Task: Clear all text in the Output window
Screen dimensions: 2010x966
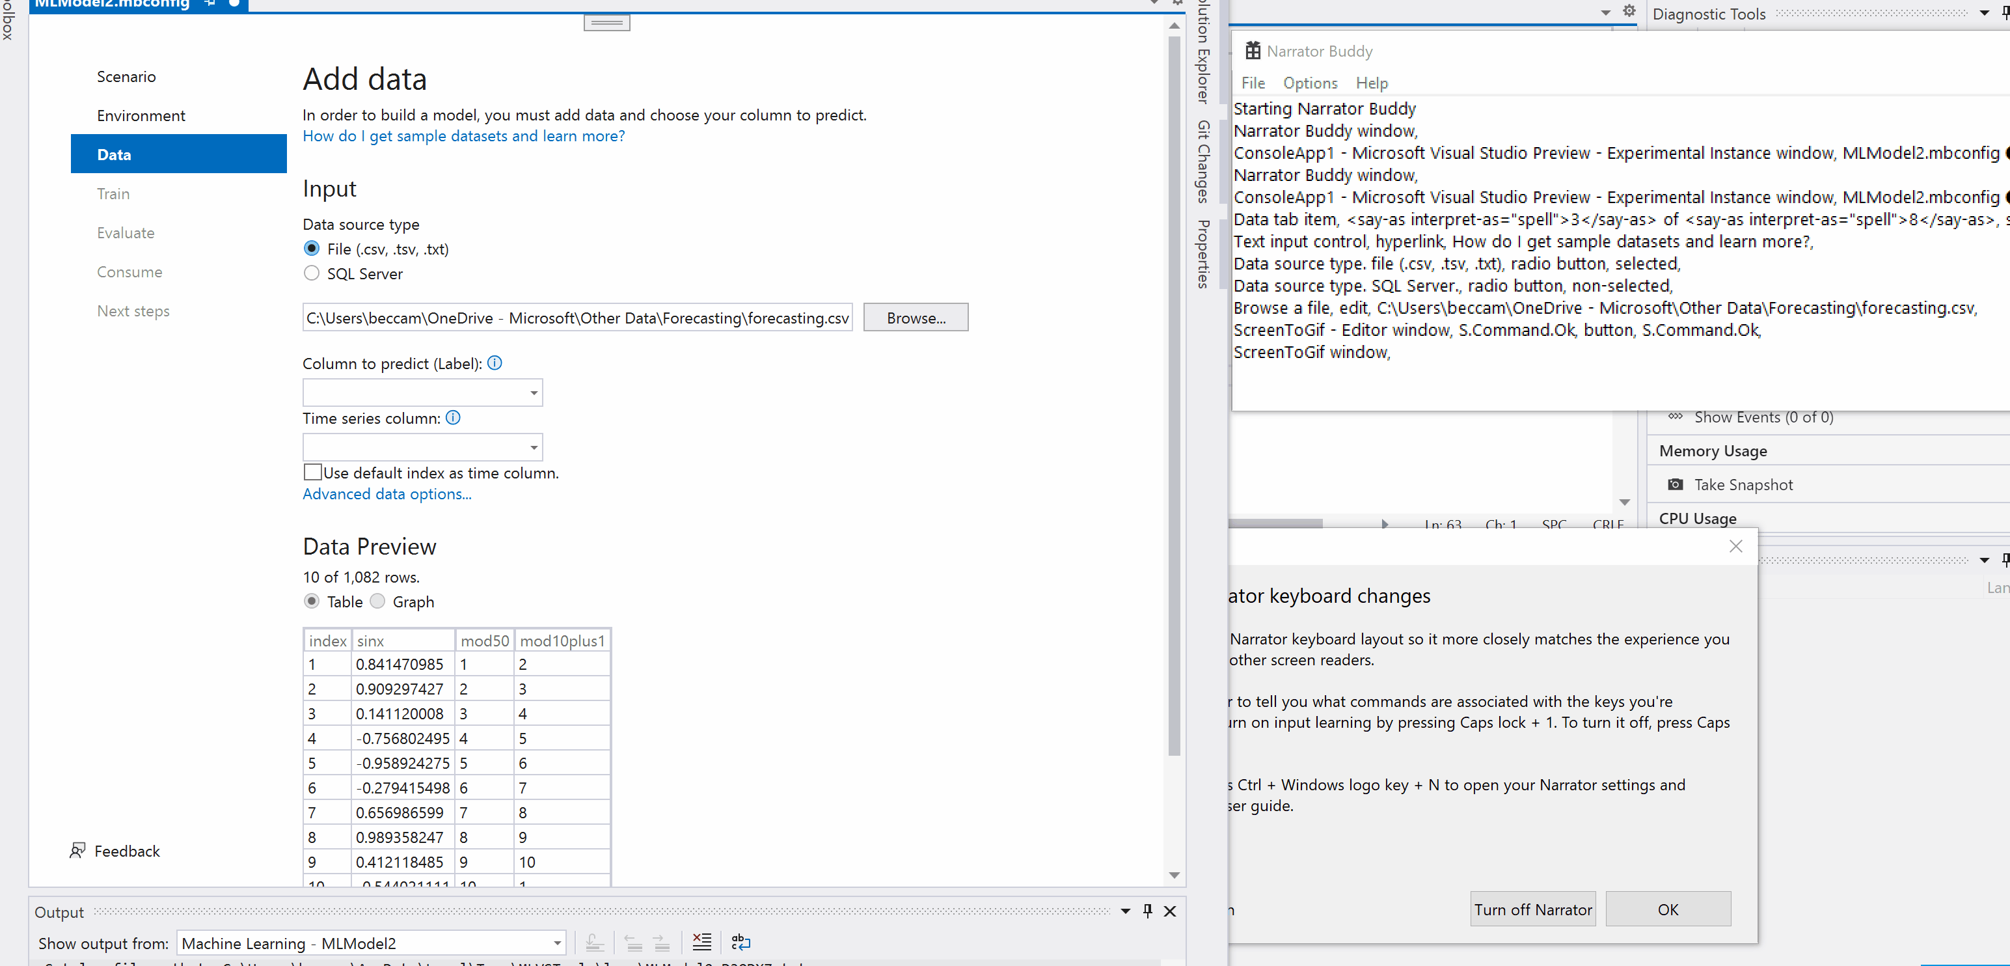Action: click(701, 942)
